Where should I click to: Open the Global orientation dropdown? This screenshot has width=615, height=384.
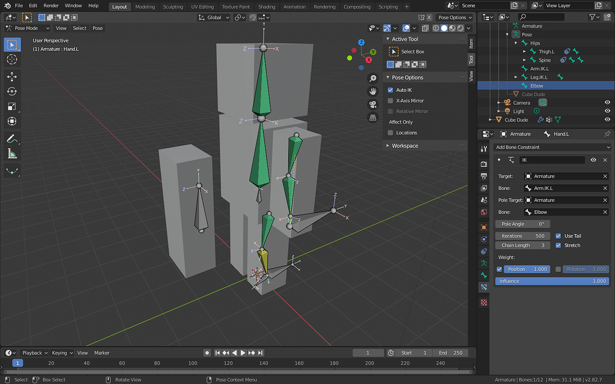pos(214,17)
